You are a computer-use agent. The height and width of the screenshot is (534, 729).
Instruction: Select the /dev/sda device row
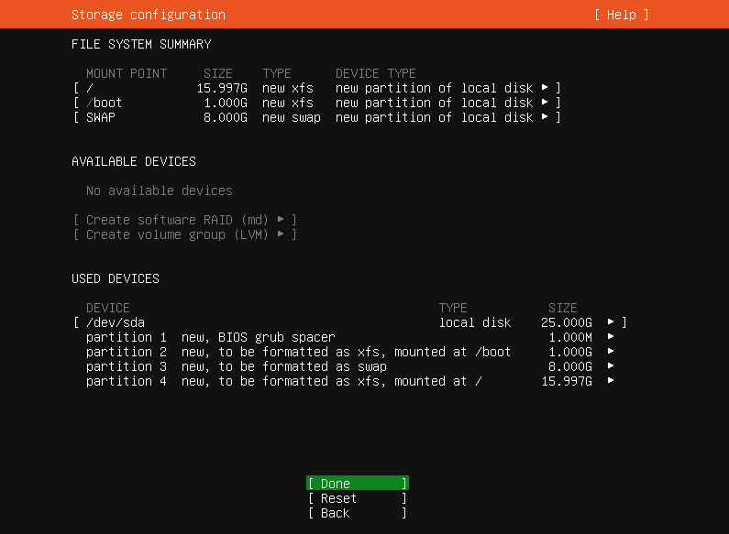click(350, 322)
